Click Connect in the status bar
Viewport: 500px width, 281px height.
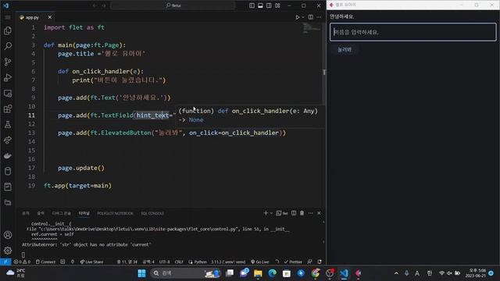[x=45, y=261]
